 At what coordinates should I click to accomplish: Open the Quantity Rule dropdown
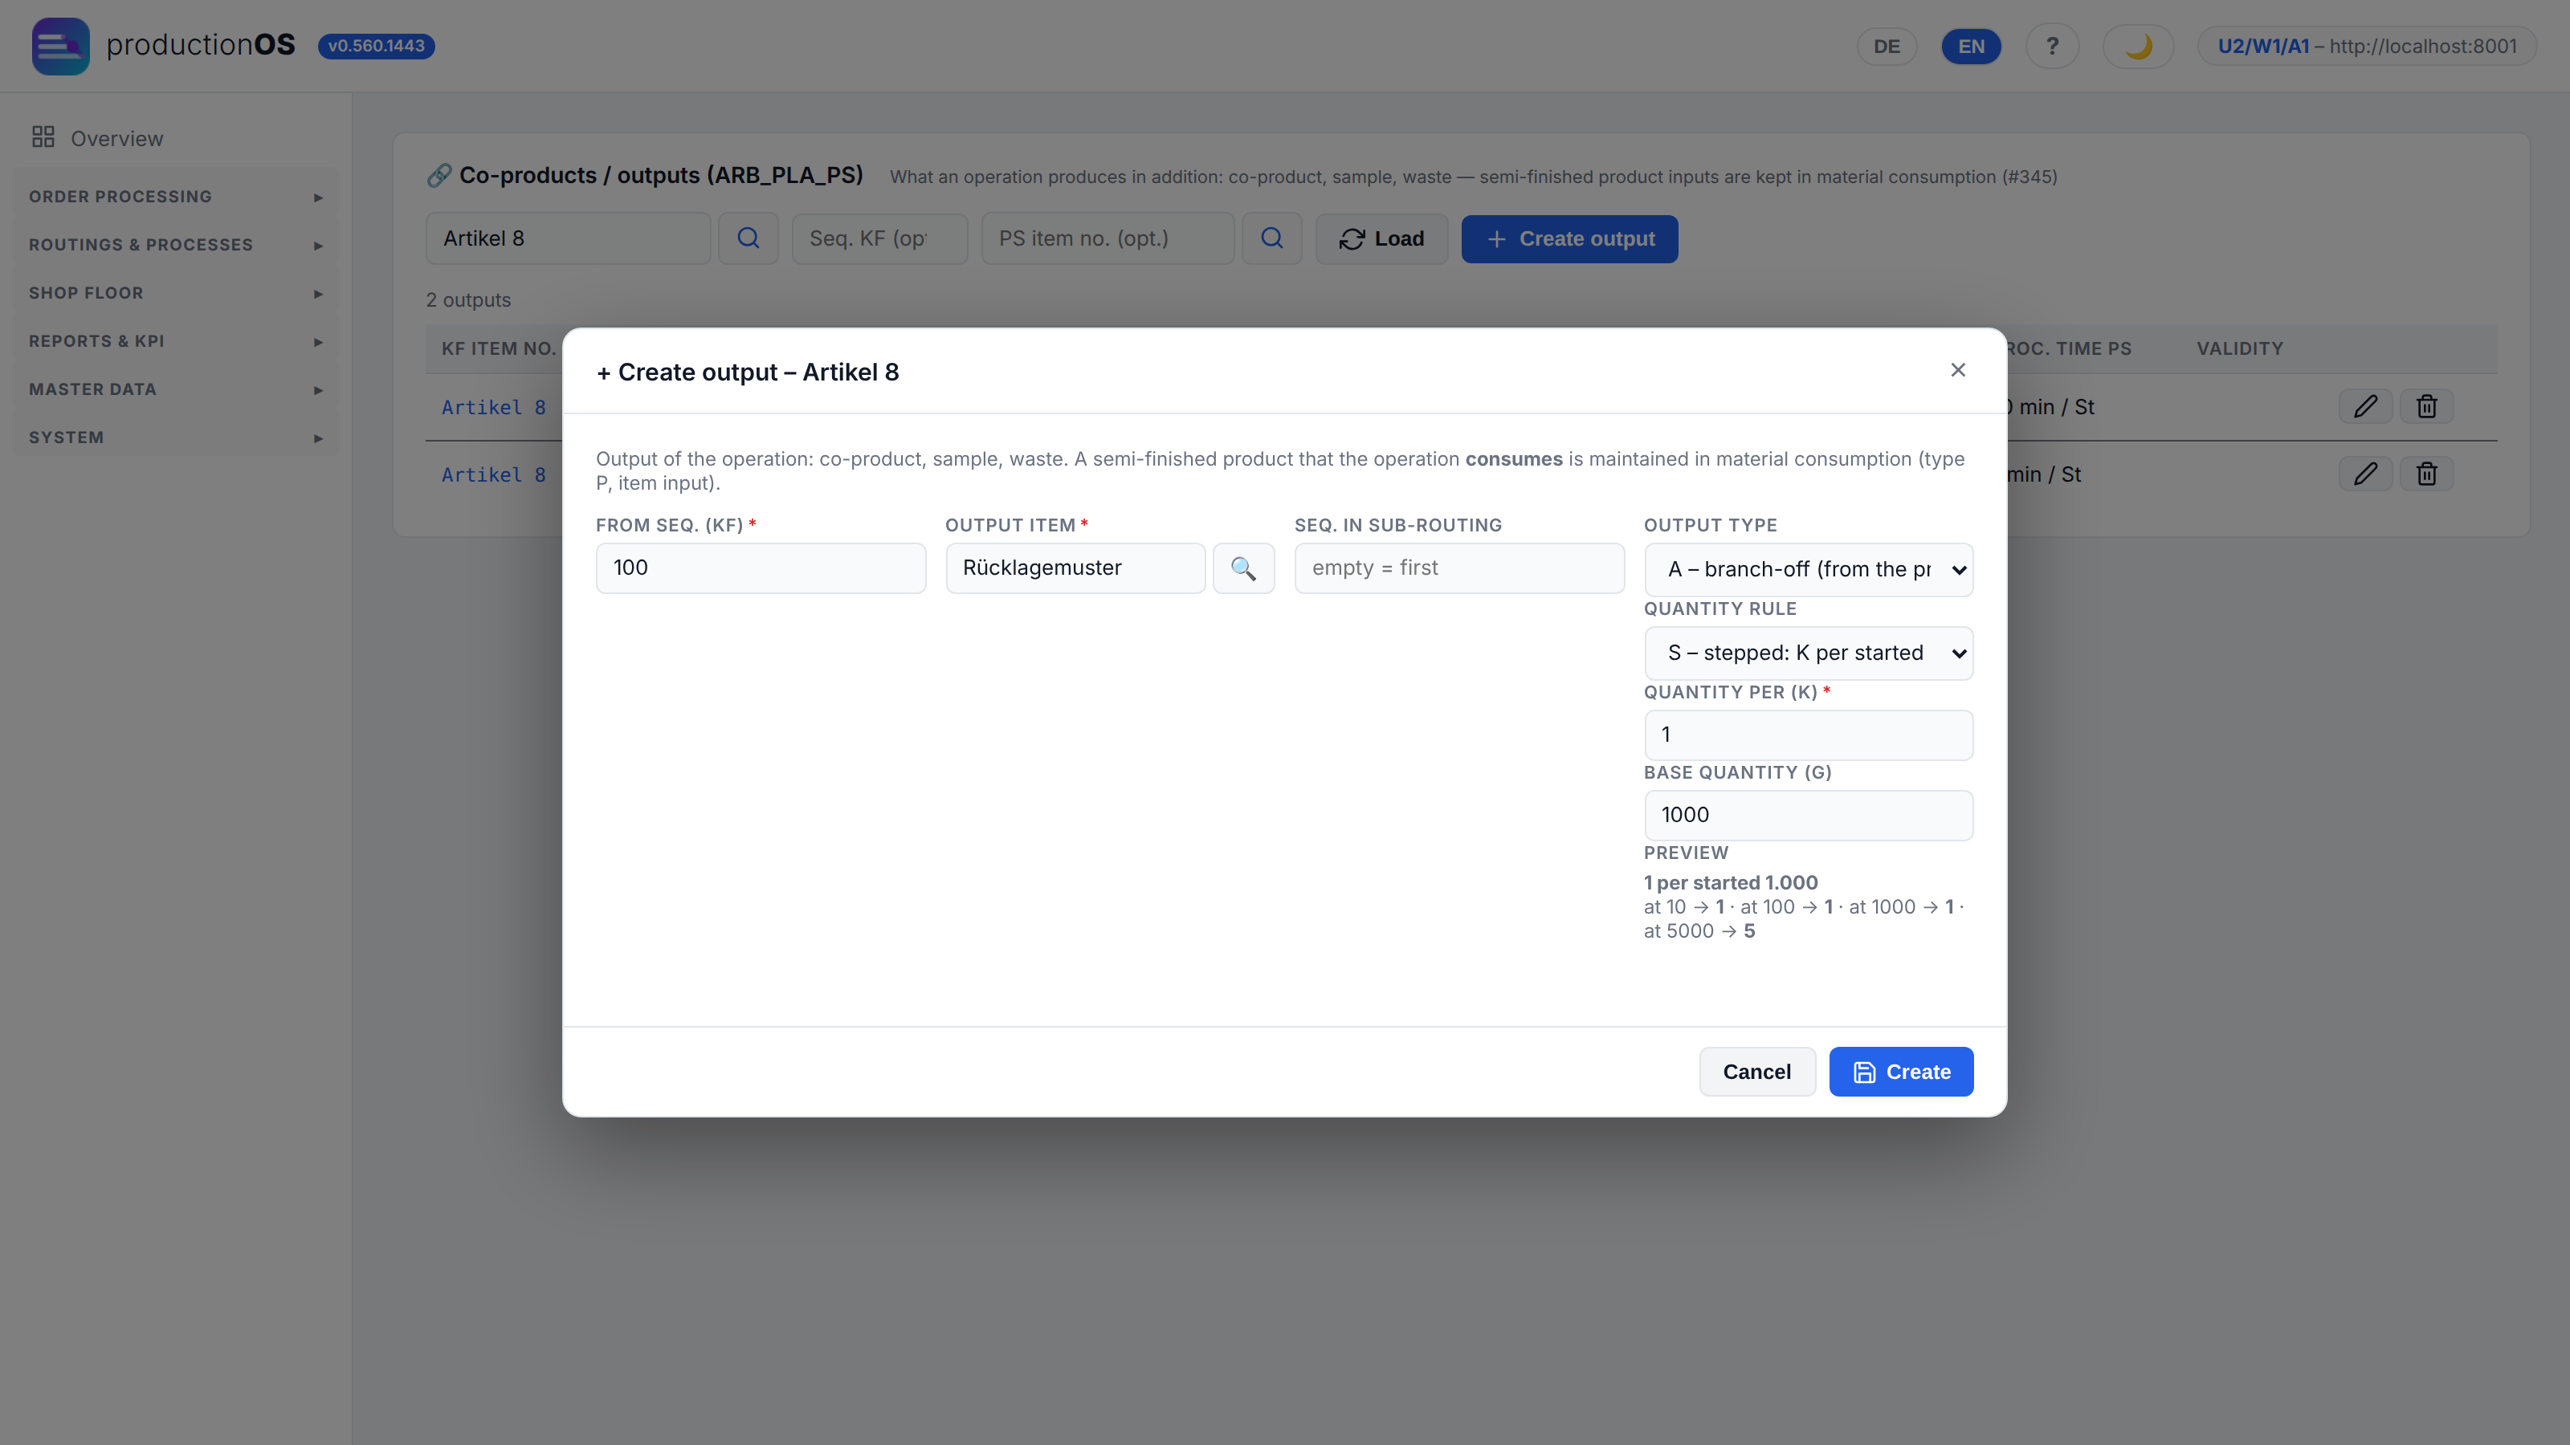[1808, 653]
